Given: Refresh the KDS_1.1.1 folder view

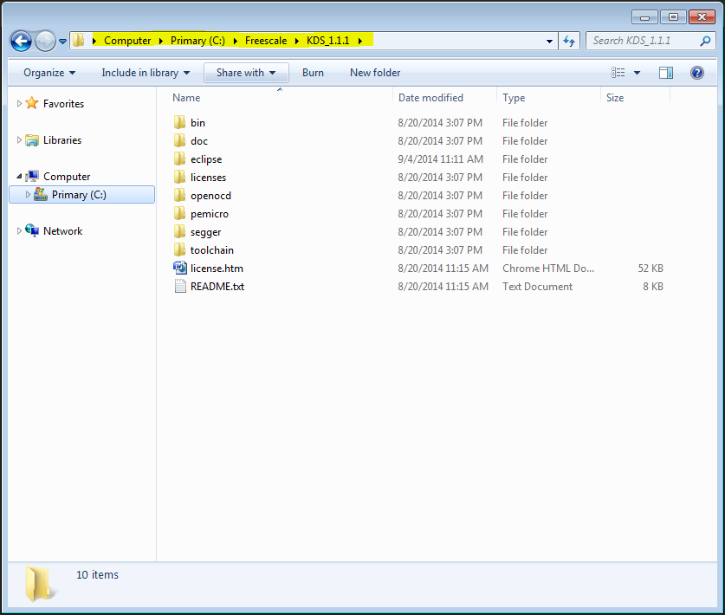Looking at the screenshot, I should 569,42.
